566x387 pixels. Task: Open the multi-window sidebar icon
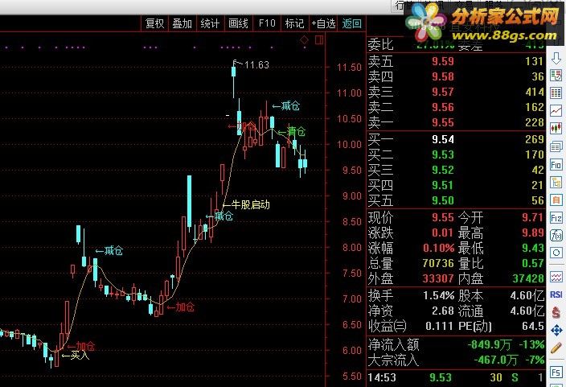tap(556, 146)
